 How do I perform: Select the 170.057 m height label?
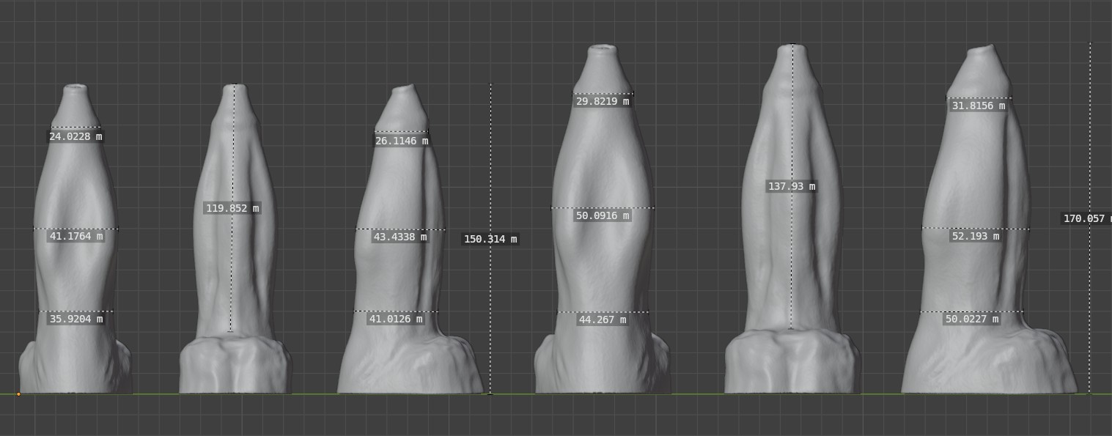pyautogui.click(x=1087, y=219)
